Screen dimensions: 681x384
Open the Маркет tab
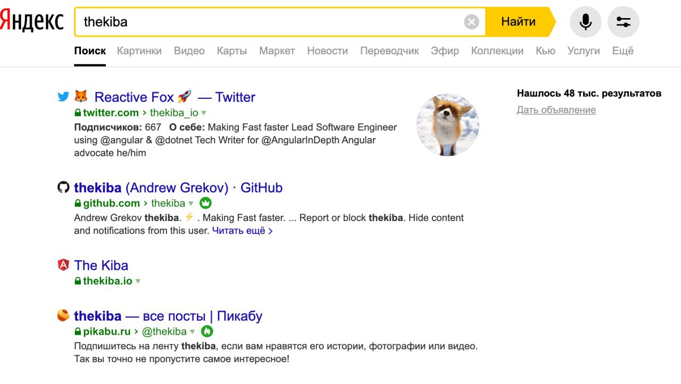(277, 51)
